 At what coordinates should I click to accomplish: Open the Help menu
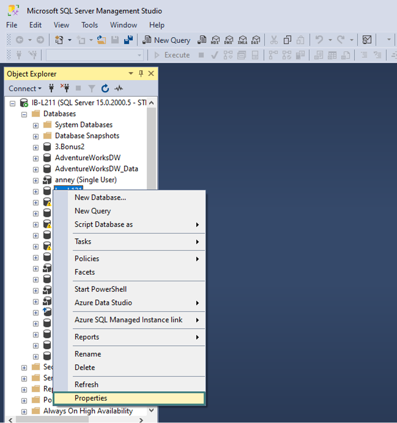157,25
